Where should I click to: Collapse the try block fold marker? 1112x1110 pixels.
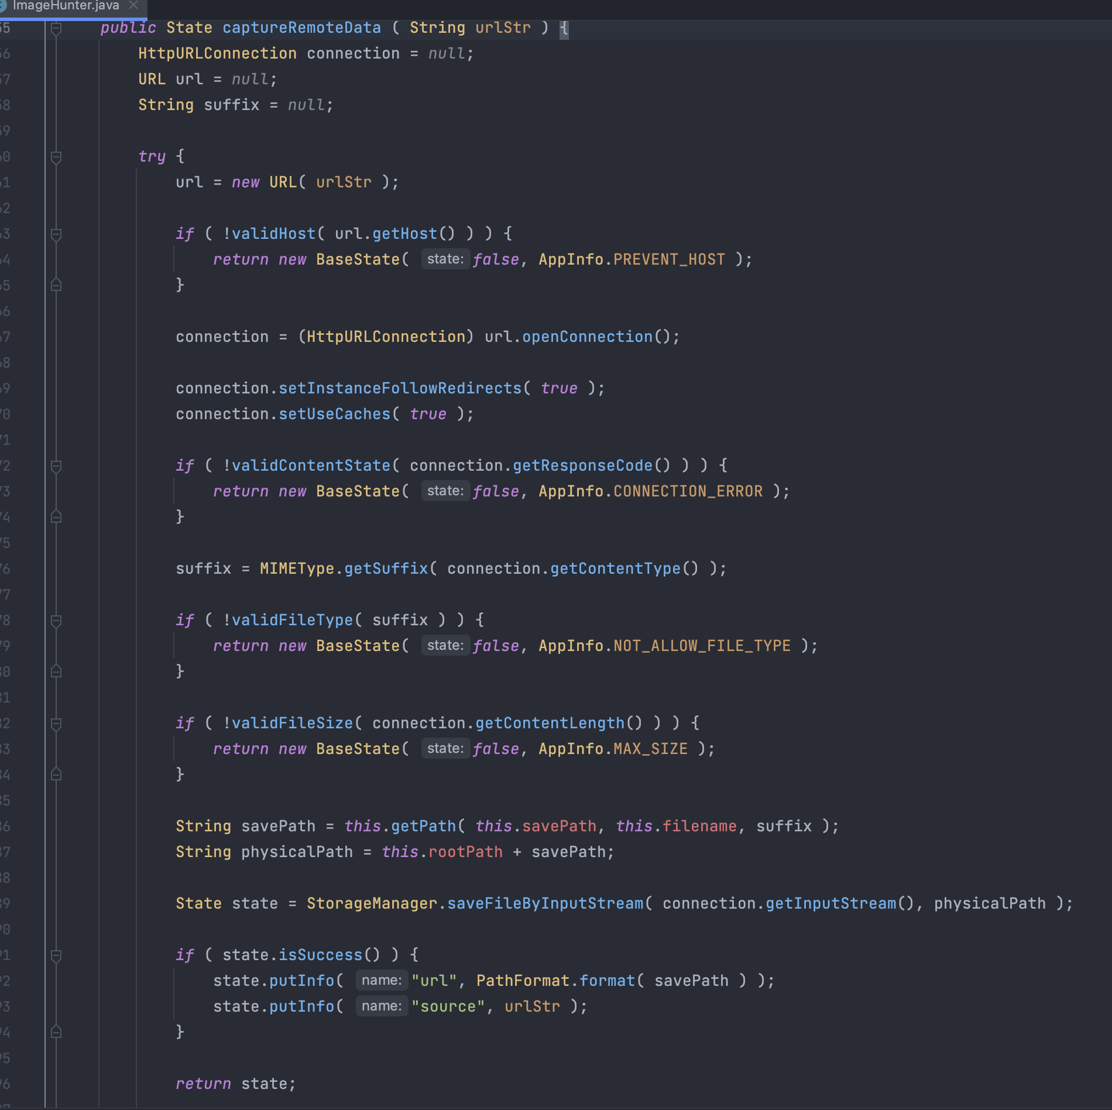click(56, 157)
